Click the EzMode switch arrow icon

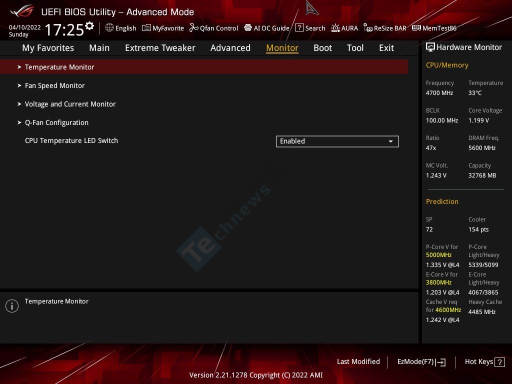(x=441, y=362)
